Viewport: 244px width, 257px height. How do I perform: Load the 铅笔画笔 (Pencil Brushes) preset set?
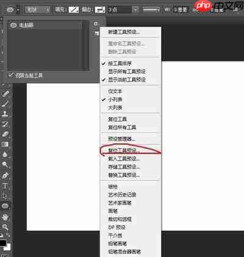(x=131, y=244)
